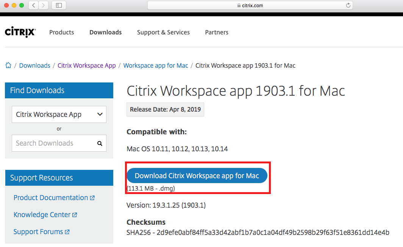
Task: Go home via the breadcrumb house icon
Action: click(x=8, y=65)
